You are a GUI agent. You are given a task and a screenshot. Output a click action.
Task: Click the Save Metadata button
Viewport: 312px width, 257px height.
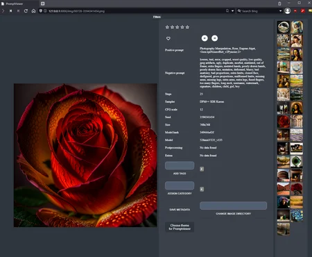pos(180,210)
